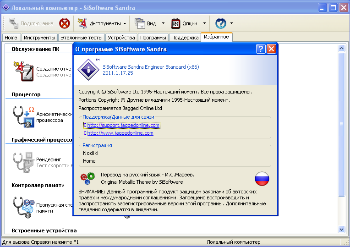Click the Контроллер памяти section header
The image size is (350, 247).
click(38, 185)
